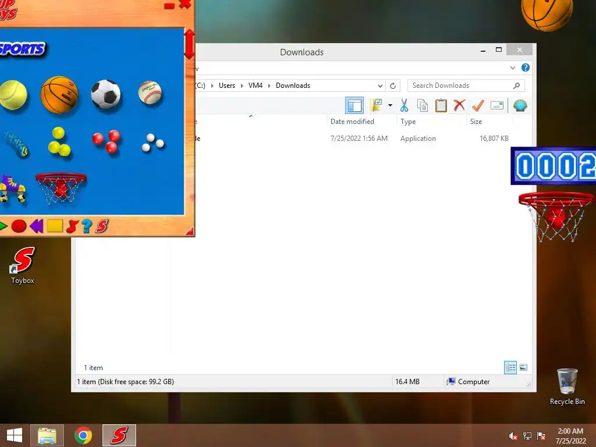This screenshot has height=447, width=596.
Task: Click the rename field icon in toolbar
Action: [x=497, y=105]
